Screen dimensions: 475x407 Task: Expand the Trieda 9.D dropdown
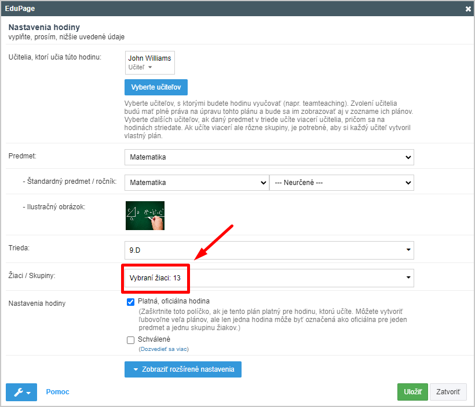click(269, 250)
